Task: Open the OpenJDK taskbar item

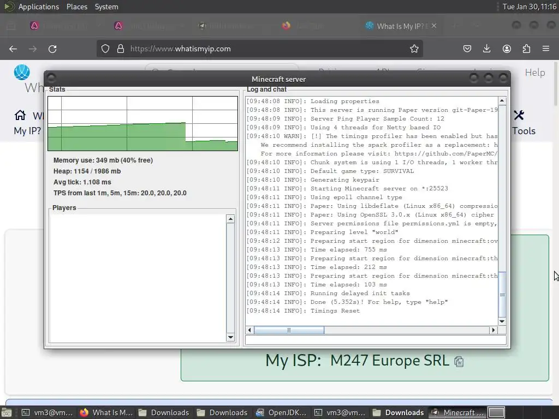Action: (281, 412)
